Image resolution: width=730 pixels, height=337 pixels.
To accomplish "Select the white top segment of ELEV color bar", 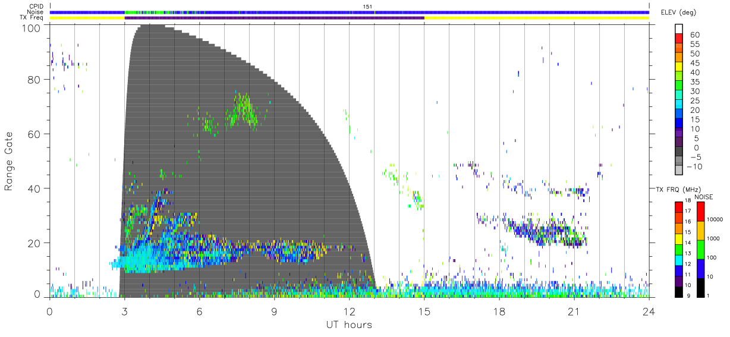I will click(679, 29).
